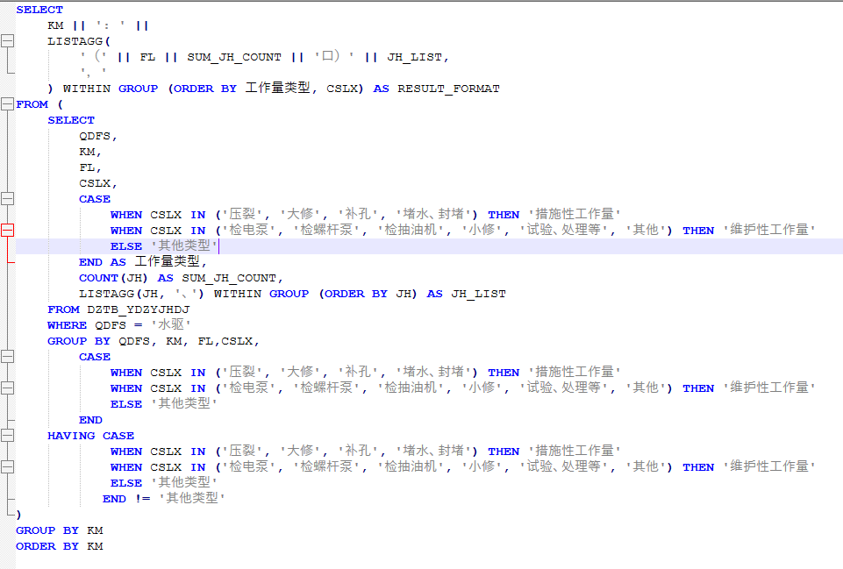Click the HAVING keyword
This screenshot has height=569, width=843.
71,437
